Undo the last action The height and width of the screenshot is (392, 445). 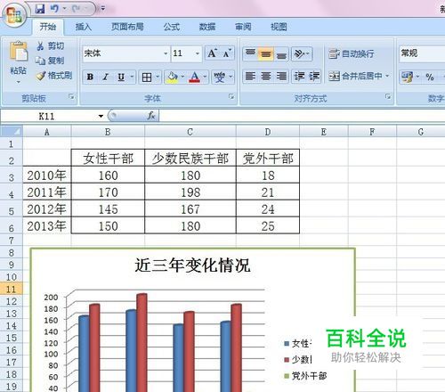[54, 9]
